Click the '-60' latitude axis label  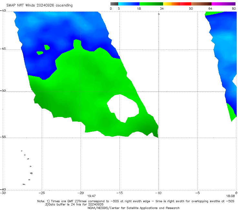coord(3,189)
